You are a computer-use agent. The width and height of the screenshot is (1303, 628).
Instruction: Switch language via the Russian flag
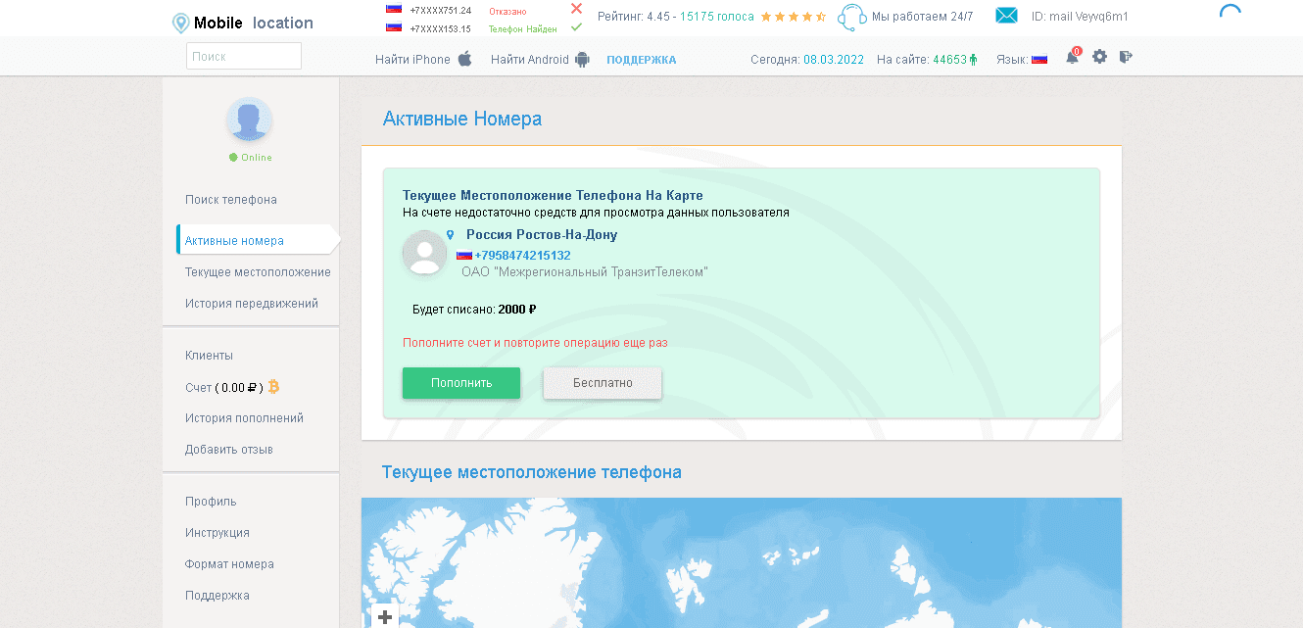coord(1039,59)
